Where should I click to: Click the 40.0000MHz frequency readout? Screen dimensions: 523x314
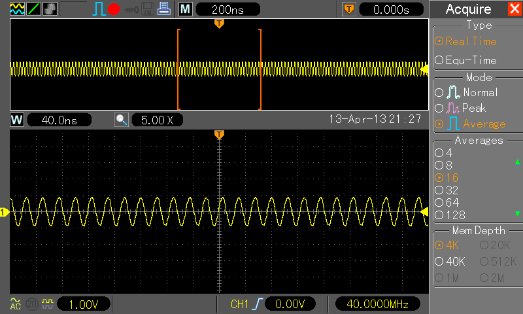click(378, 304)
